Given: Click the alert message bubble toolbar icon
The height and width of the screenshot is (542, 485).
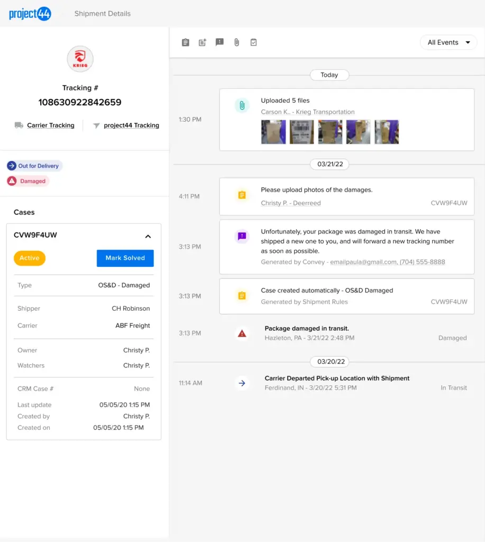Looking at the screenshot, I should (219, 42).
